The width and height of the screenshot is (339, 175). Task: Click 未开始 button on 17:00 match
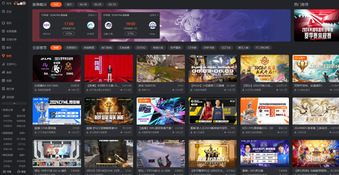pyautogui.click(x=69, y=34)
